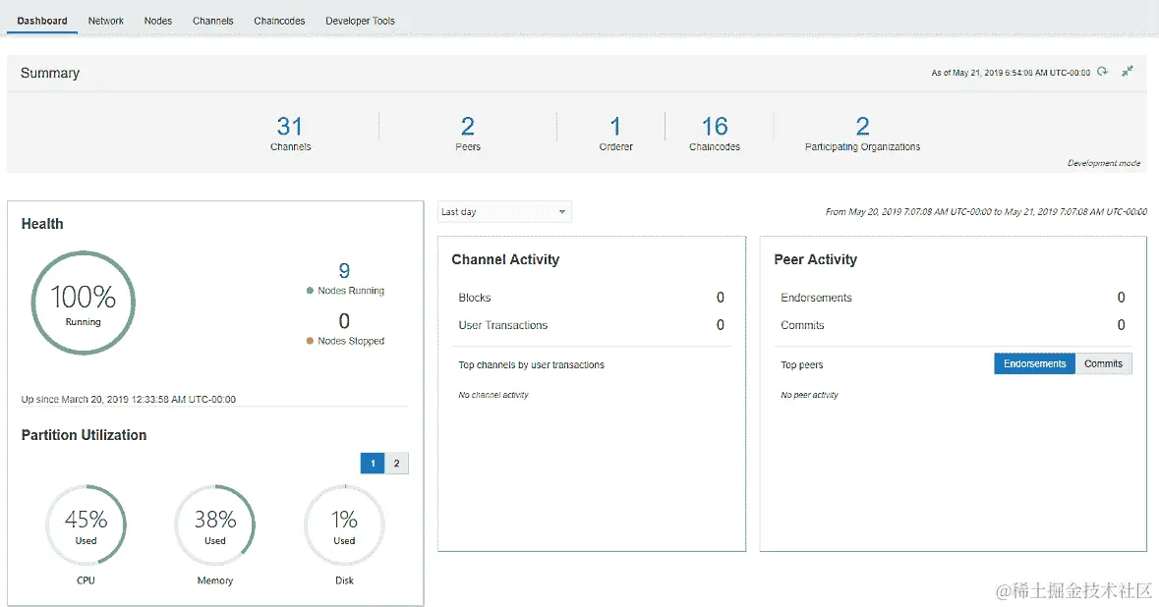Click the 2 Participating Organizations count
1159x607 pixels.
tap(862, 127)
